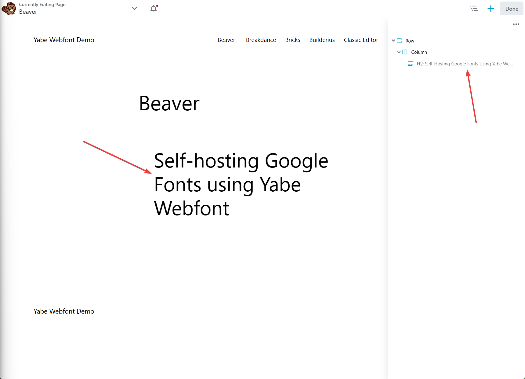Click the header Yabe Webfont Demo title
Screen dimensions: 525x379
(x=64, y=40)
